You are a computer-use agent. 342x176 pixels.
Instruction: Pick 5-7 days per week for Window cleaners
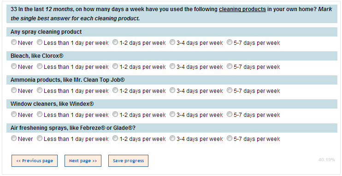click(x=230, y=115)
